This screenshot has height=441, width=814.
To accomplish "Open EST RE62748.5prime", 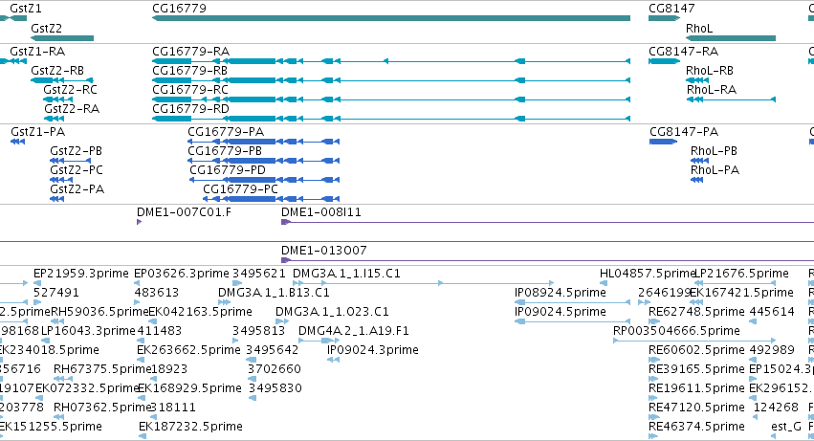I will 696,312.
